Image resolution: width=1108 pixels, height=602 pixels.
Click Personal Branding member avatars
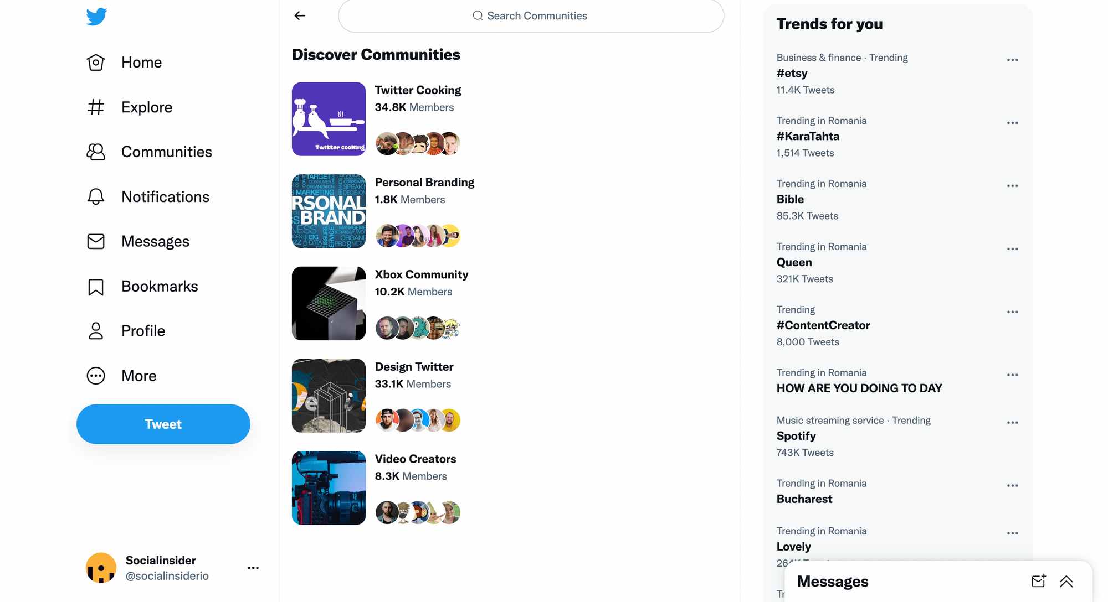(418, 236)
